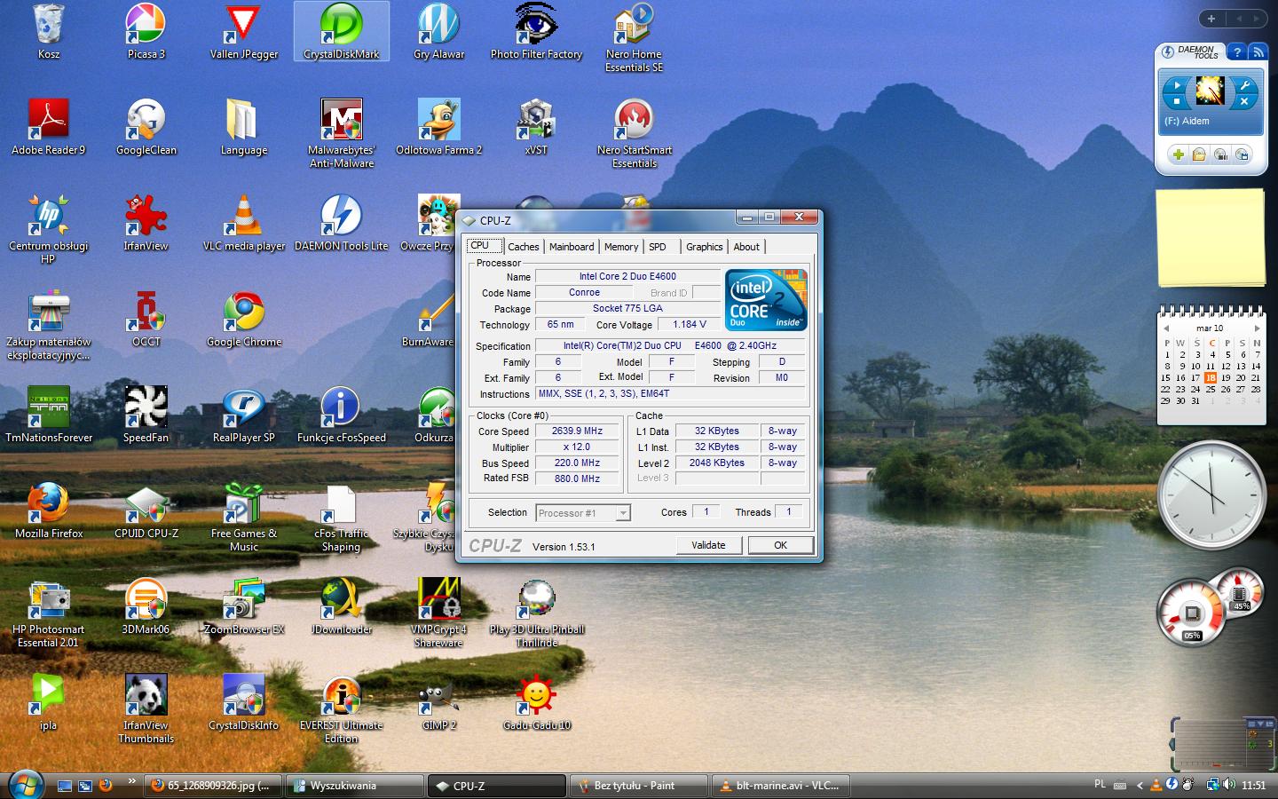Open DAEMON Tools Lite shortcut
Image resolution: width=1278 pixels, height=799 pixels.
342,224
